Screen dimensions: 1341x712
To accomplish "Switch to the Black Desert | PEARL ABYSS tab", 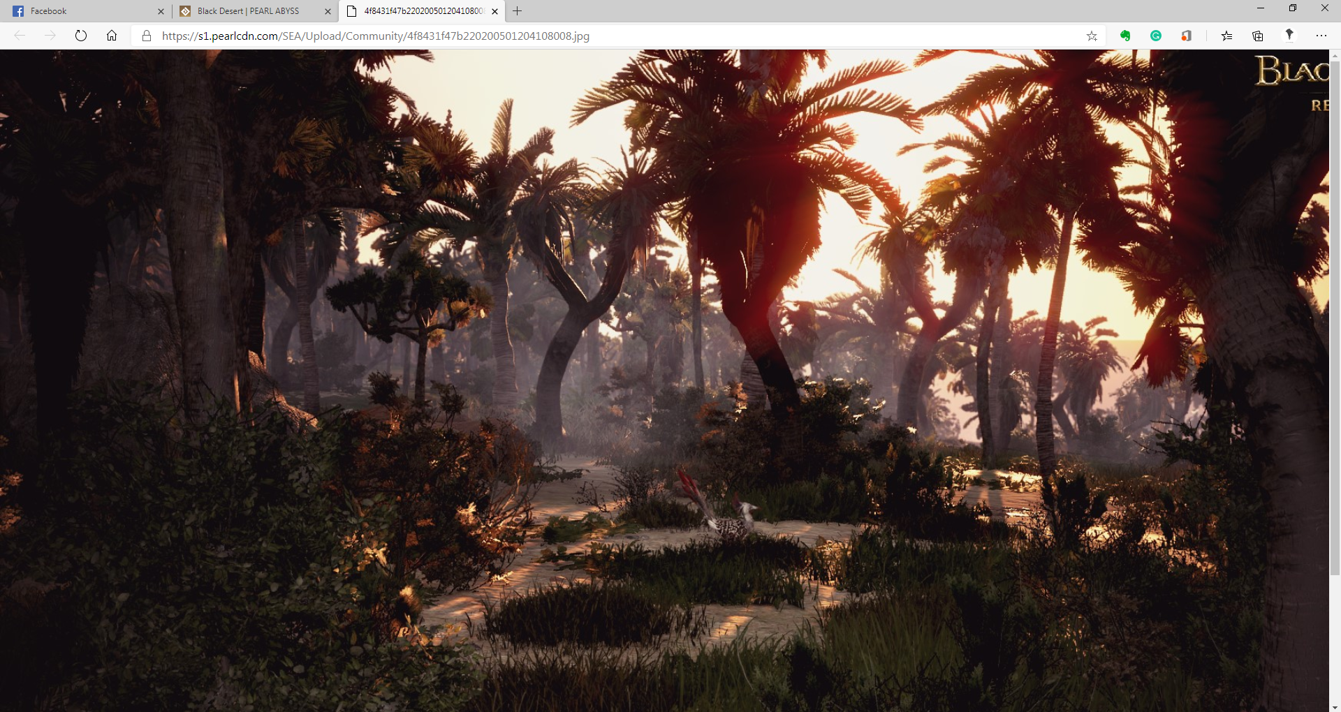I will [255, 11].
